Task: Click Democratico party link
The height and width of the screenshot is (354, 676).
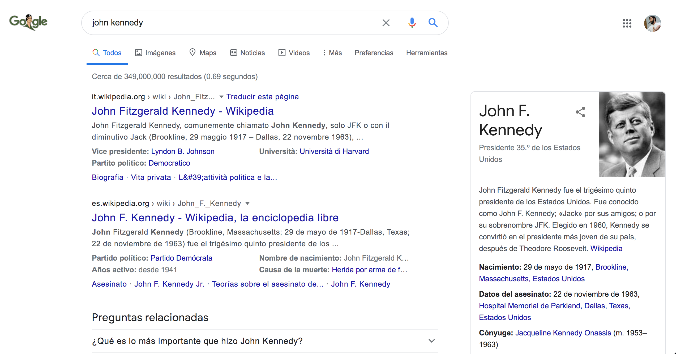Action: 169,163
